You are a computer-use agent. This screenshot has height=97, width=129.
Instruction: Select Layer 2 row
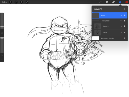click(110, 15)
